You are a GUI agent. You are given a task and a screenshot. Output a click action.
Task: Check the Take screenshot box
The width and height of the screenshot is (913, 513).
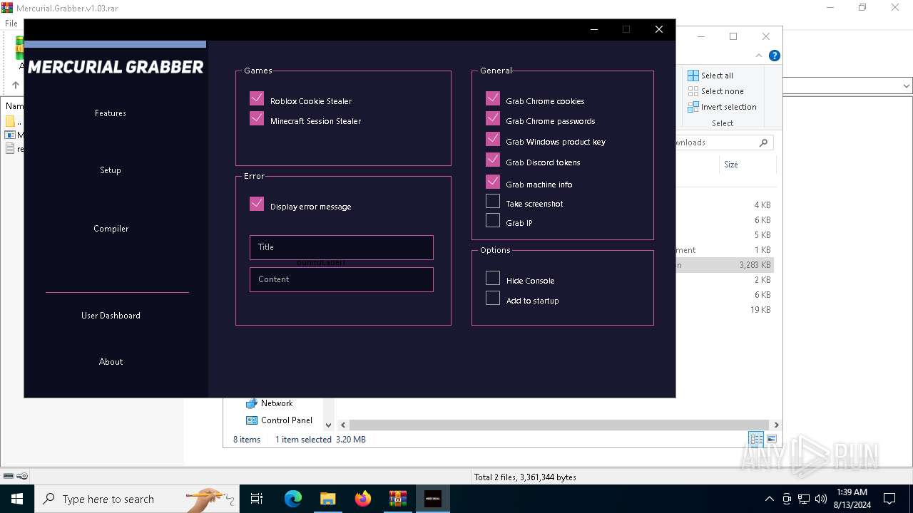(493, 201)
